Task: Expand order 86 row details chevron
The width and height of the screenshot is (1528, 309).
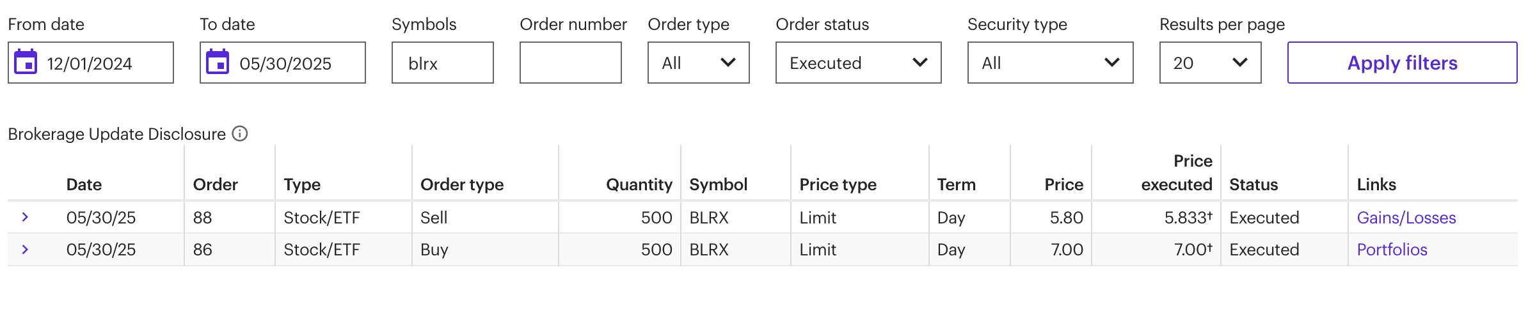Action: point(25,250)
